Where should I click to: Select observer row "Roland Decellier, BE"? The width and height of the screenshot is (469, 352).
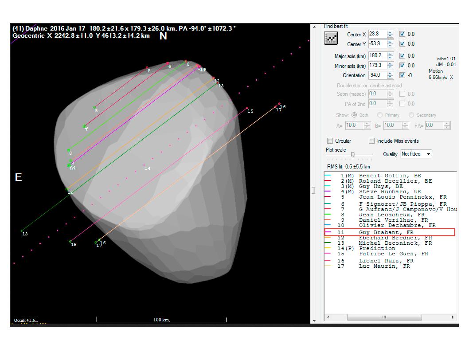(x=390, y=181)
